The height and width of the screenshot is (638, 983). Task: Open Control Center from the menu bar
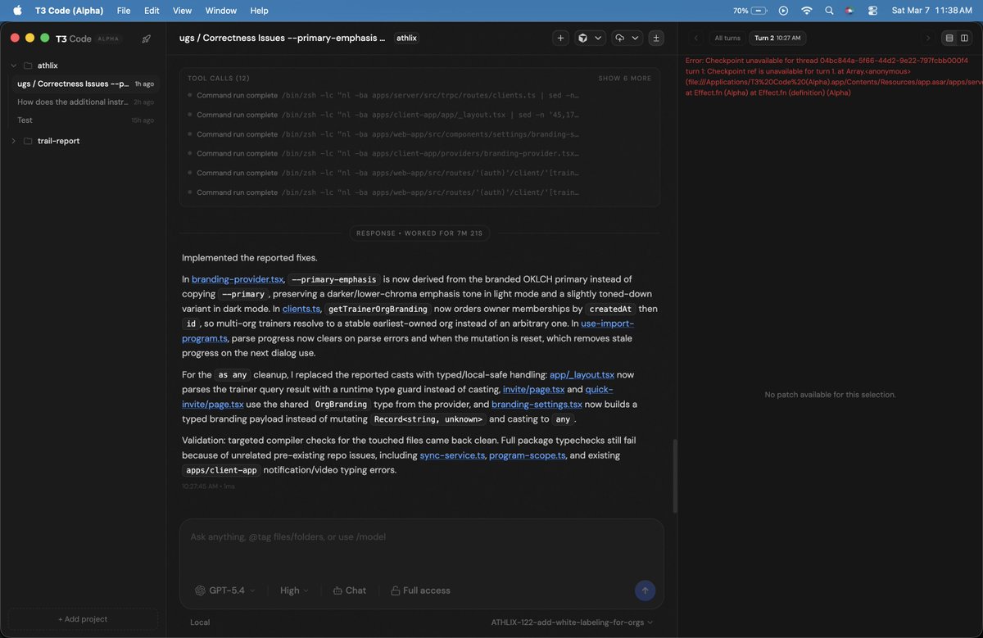[x=872, y=11]
